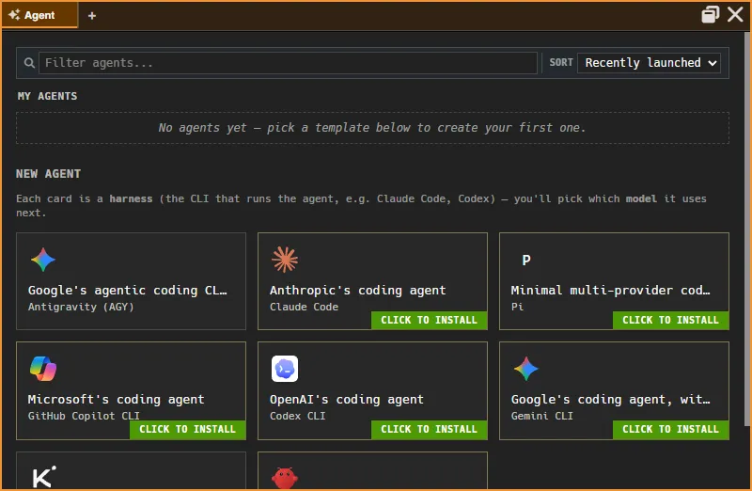Click the Antigravity (AGY) subtitle text
The width and height of the screenshot is (752, 491).
81,307
